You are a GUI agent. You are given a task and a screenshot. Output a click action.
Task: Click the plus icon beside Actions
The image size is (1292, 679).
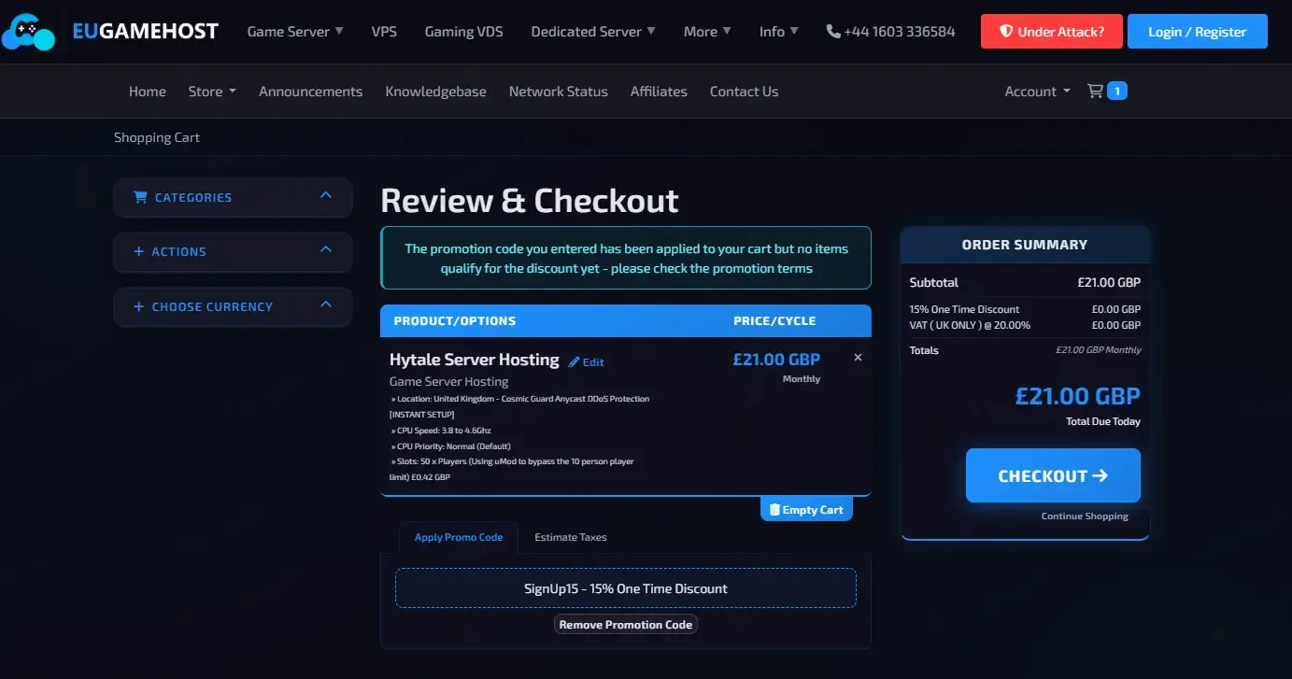(x=139, y=251)
